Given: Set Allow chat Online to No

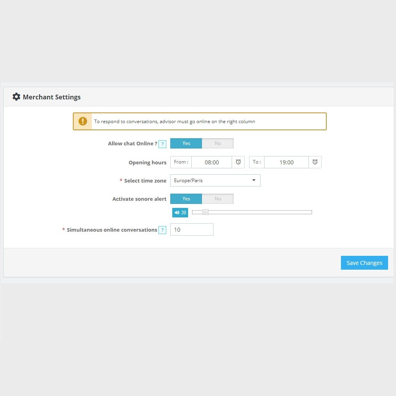Looking at the screenshot, I should (x=218, y=143).
